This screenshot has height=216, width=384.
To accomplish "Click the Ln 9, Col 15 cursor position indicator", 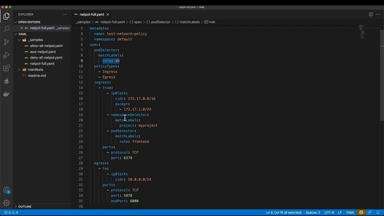I will tap(284, 212).
